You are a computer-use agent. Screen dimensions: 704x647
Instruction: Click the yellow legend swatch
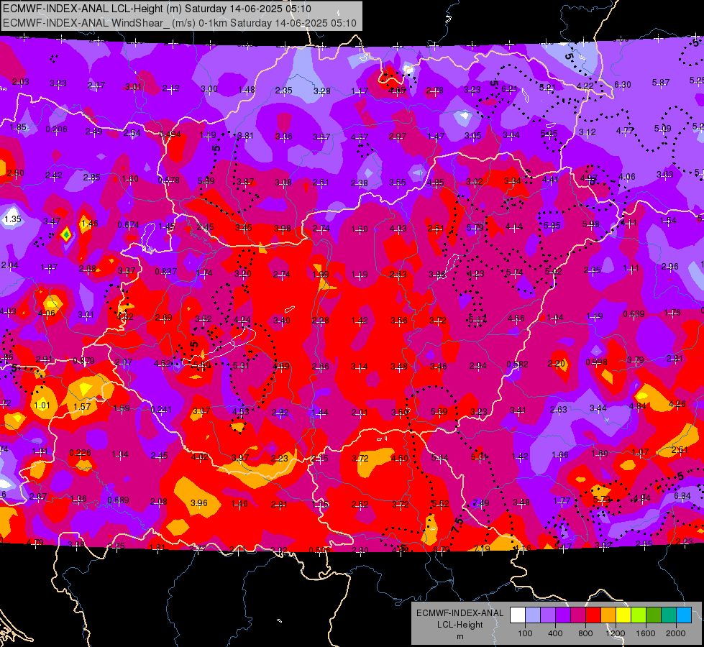(x=623, y=615)
